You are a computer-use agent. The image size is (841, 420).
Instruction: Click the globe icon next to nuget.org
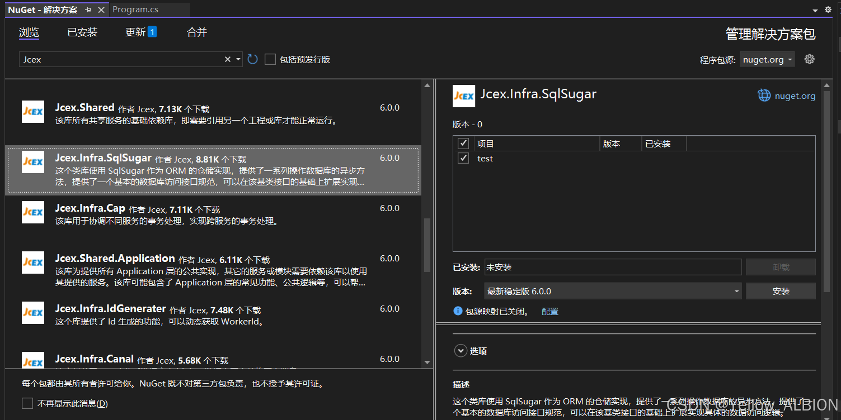764,96
